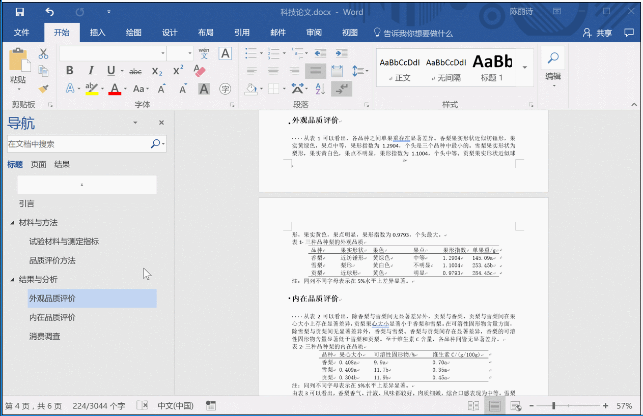Align text left

point(251,71)
